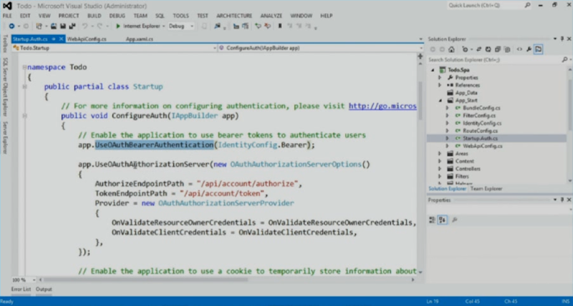Click the Search Solution Explorer input field
This screenshot has width=573, height=306.
point(494,59)
